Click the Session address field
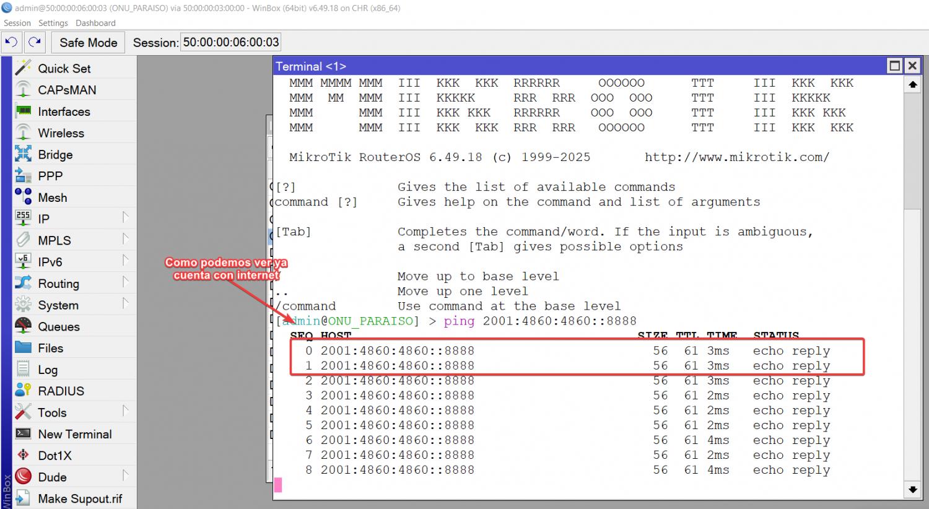Viewport: 929px width, 509px height. 230,42
